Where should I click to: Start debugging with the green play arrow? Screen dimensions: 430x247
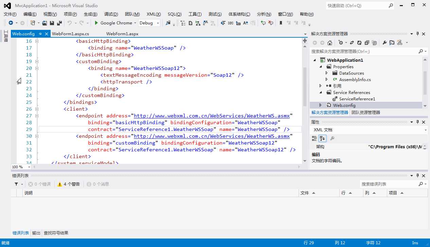[96, 23]
